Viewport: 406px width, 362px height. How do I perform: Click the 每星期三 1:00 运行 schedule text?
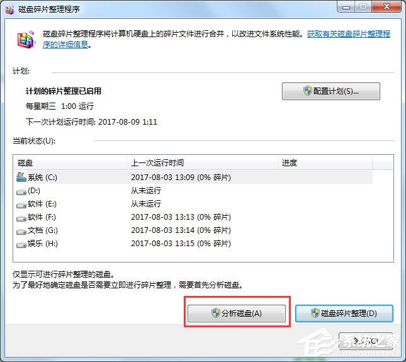60,106
